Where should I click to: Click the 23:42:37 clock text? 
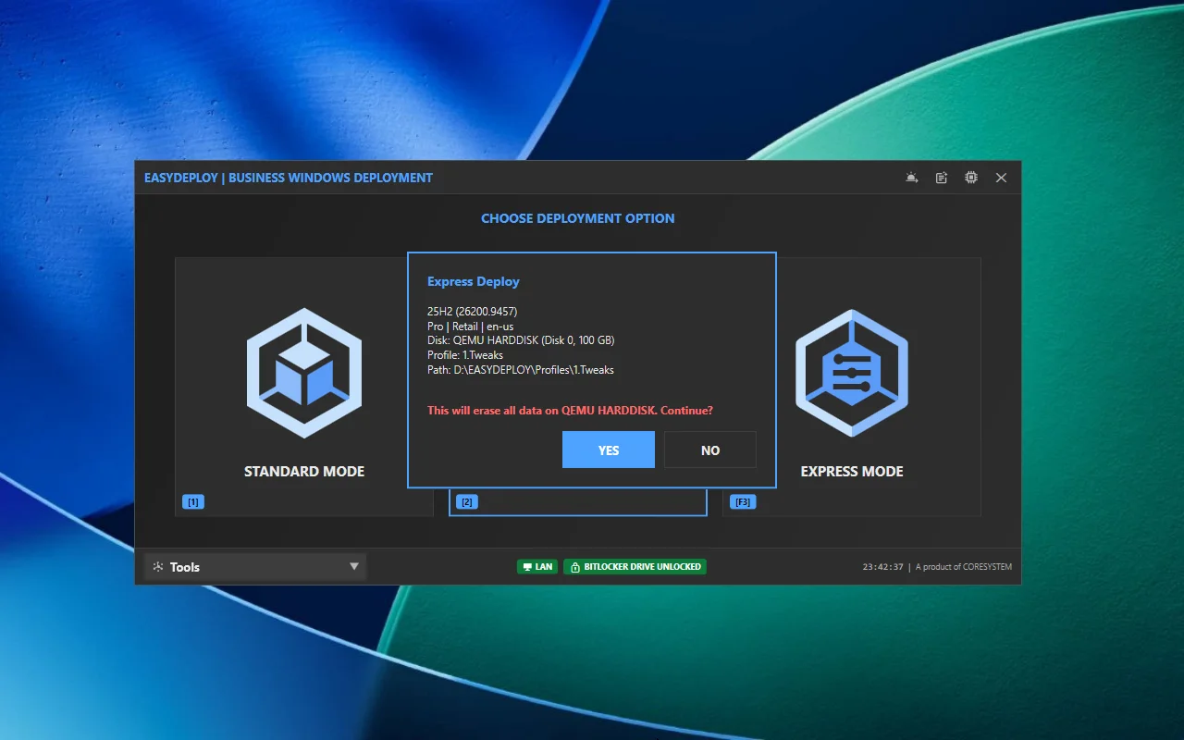coord(883,567)
